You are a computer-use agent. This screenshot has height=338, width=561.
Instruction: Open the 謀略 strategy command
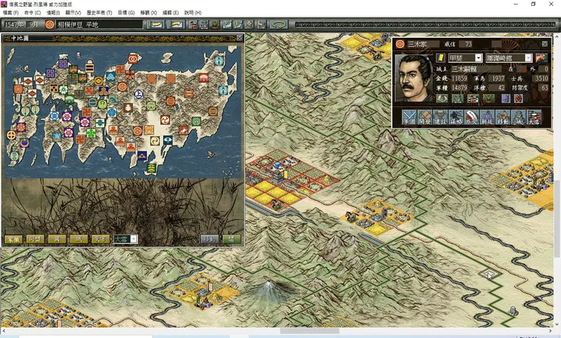[x=456, y=117]
